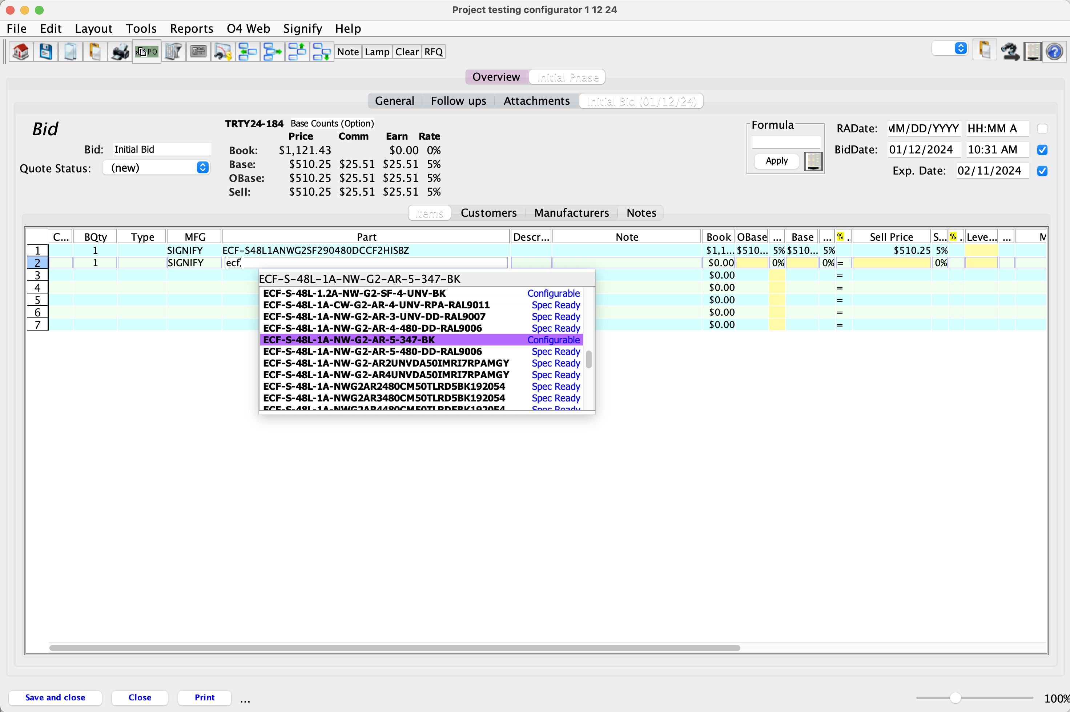Click the Bid name input field
Screen dimensions: 1070x712
161,149
